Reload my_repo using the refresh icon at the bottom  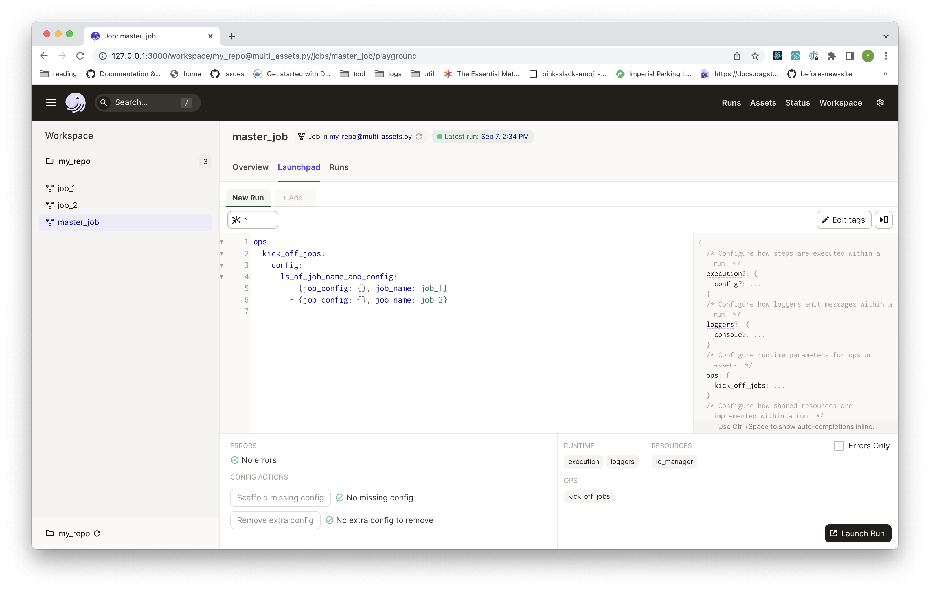coord(97,533)
